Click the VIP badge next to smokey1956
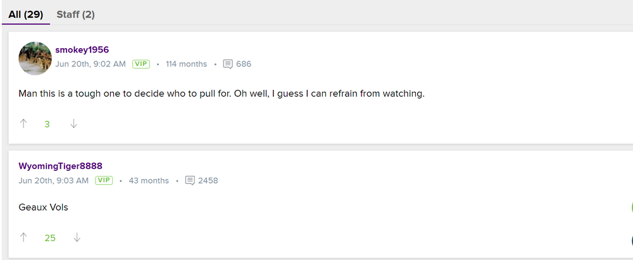Viewport: 633px width, 260px height. (141, 64)
